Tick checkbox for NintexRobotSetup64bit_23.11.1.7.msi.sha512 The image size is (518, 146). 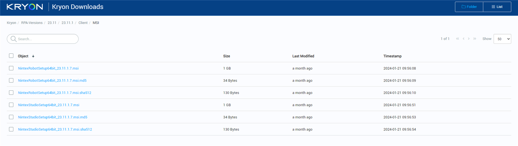coord(11,93)
